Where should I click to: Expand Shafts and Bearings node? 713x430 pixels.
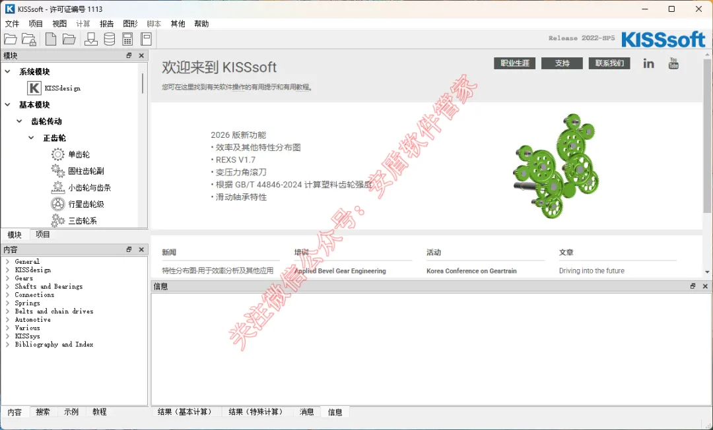(7, 286)
